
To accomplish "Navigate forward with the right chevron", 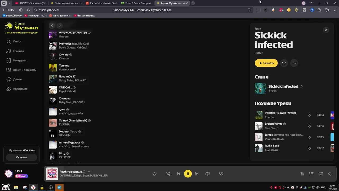I will [x=60, y=26].
